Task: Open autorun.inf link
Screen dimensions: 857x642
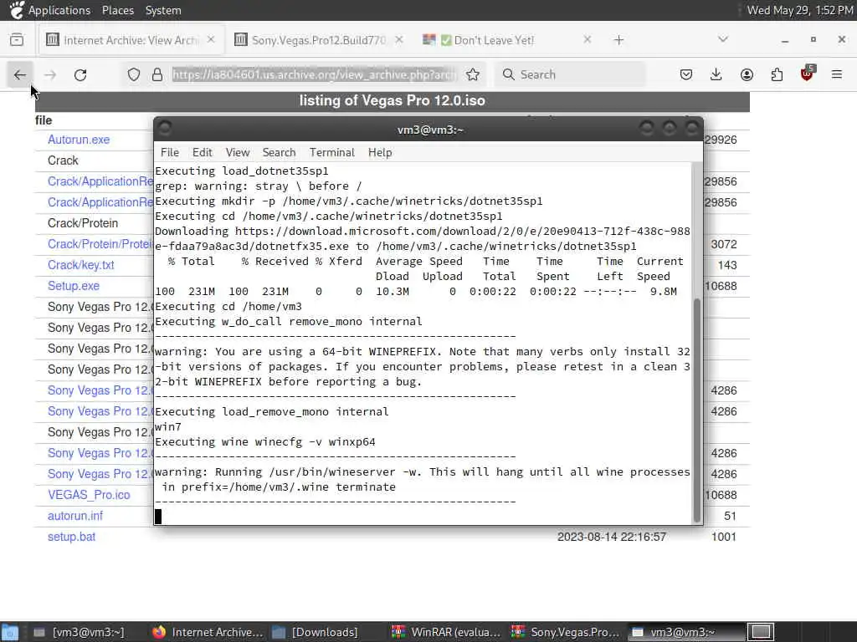Action: 74,516
